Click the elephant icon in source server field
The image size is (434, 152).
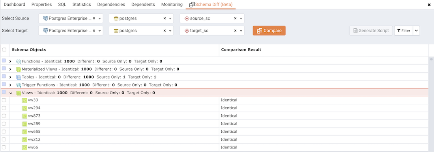[46, 18]
